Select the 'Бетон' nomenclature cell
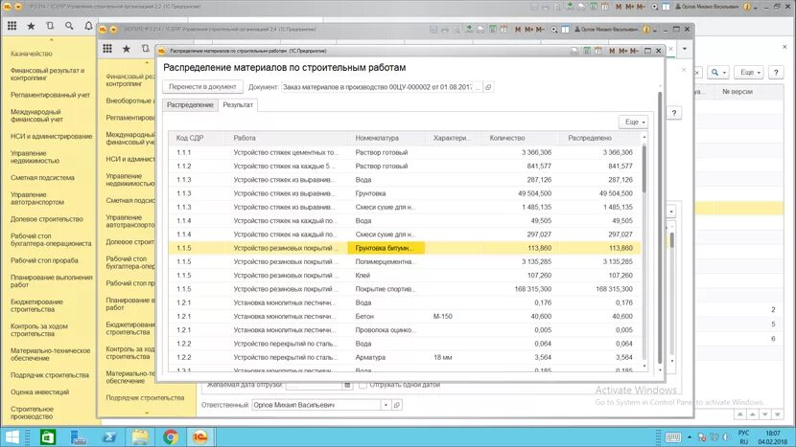This screenshot has height=447, width=796. (x=386, y=316)
